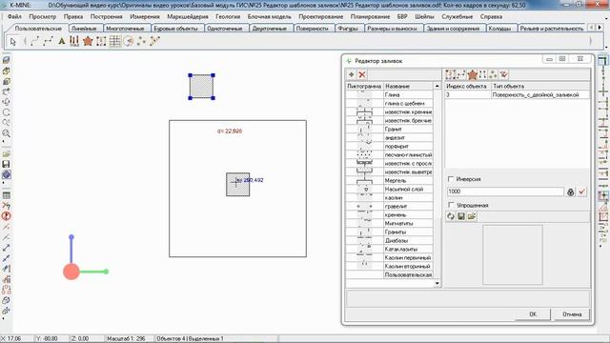
Task: Enable the Упрощенная checkbox
Action: [451, 205]
